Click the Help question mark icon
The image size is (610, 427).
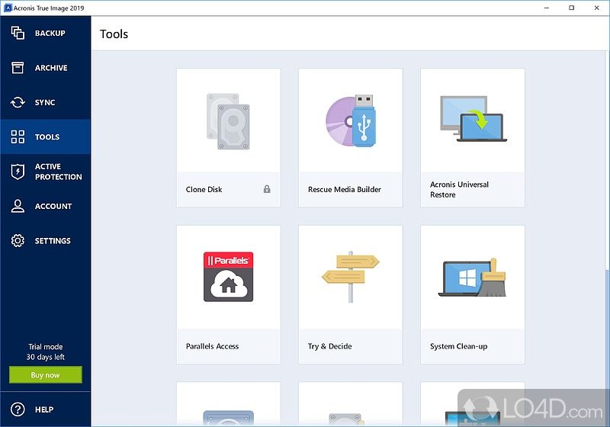[x=18, y=409]
